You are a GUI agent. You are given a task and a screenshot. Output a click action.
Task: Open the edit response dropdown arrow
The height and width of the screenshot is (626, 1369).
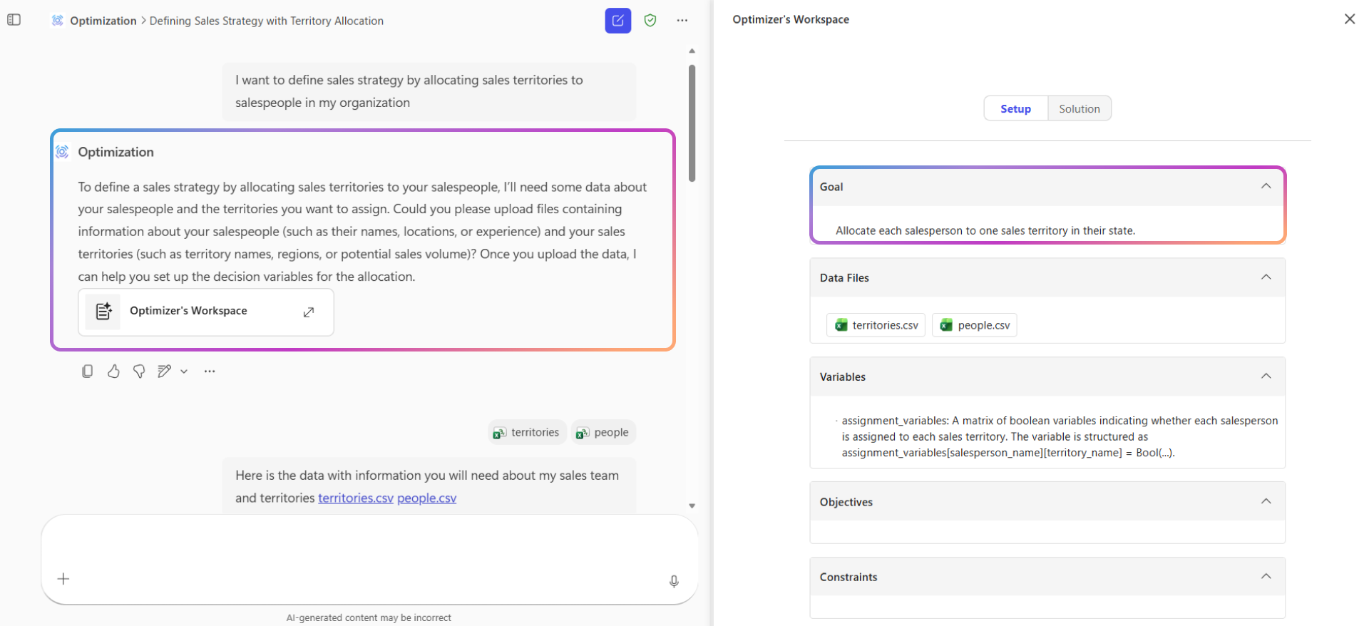pos(184,371)
